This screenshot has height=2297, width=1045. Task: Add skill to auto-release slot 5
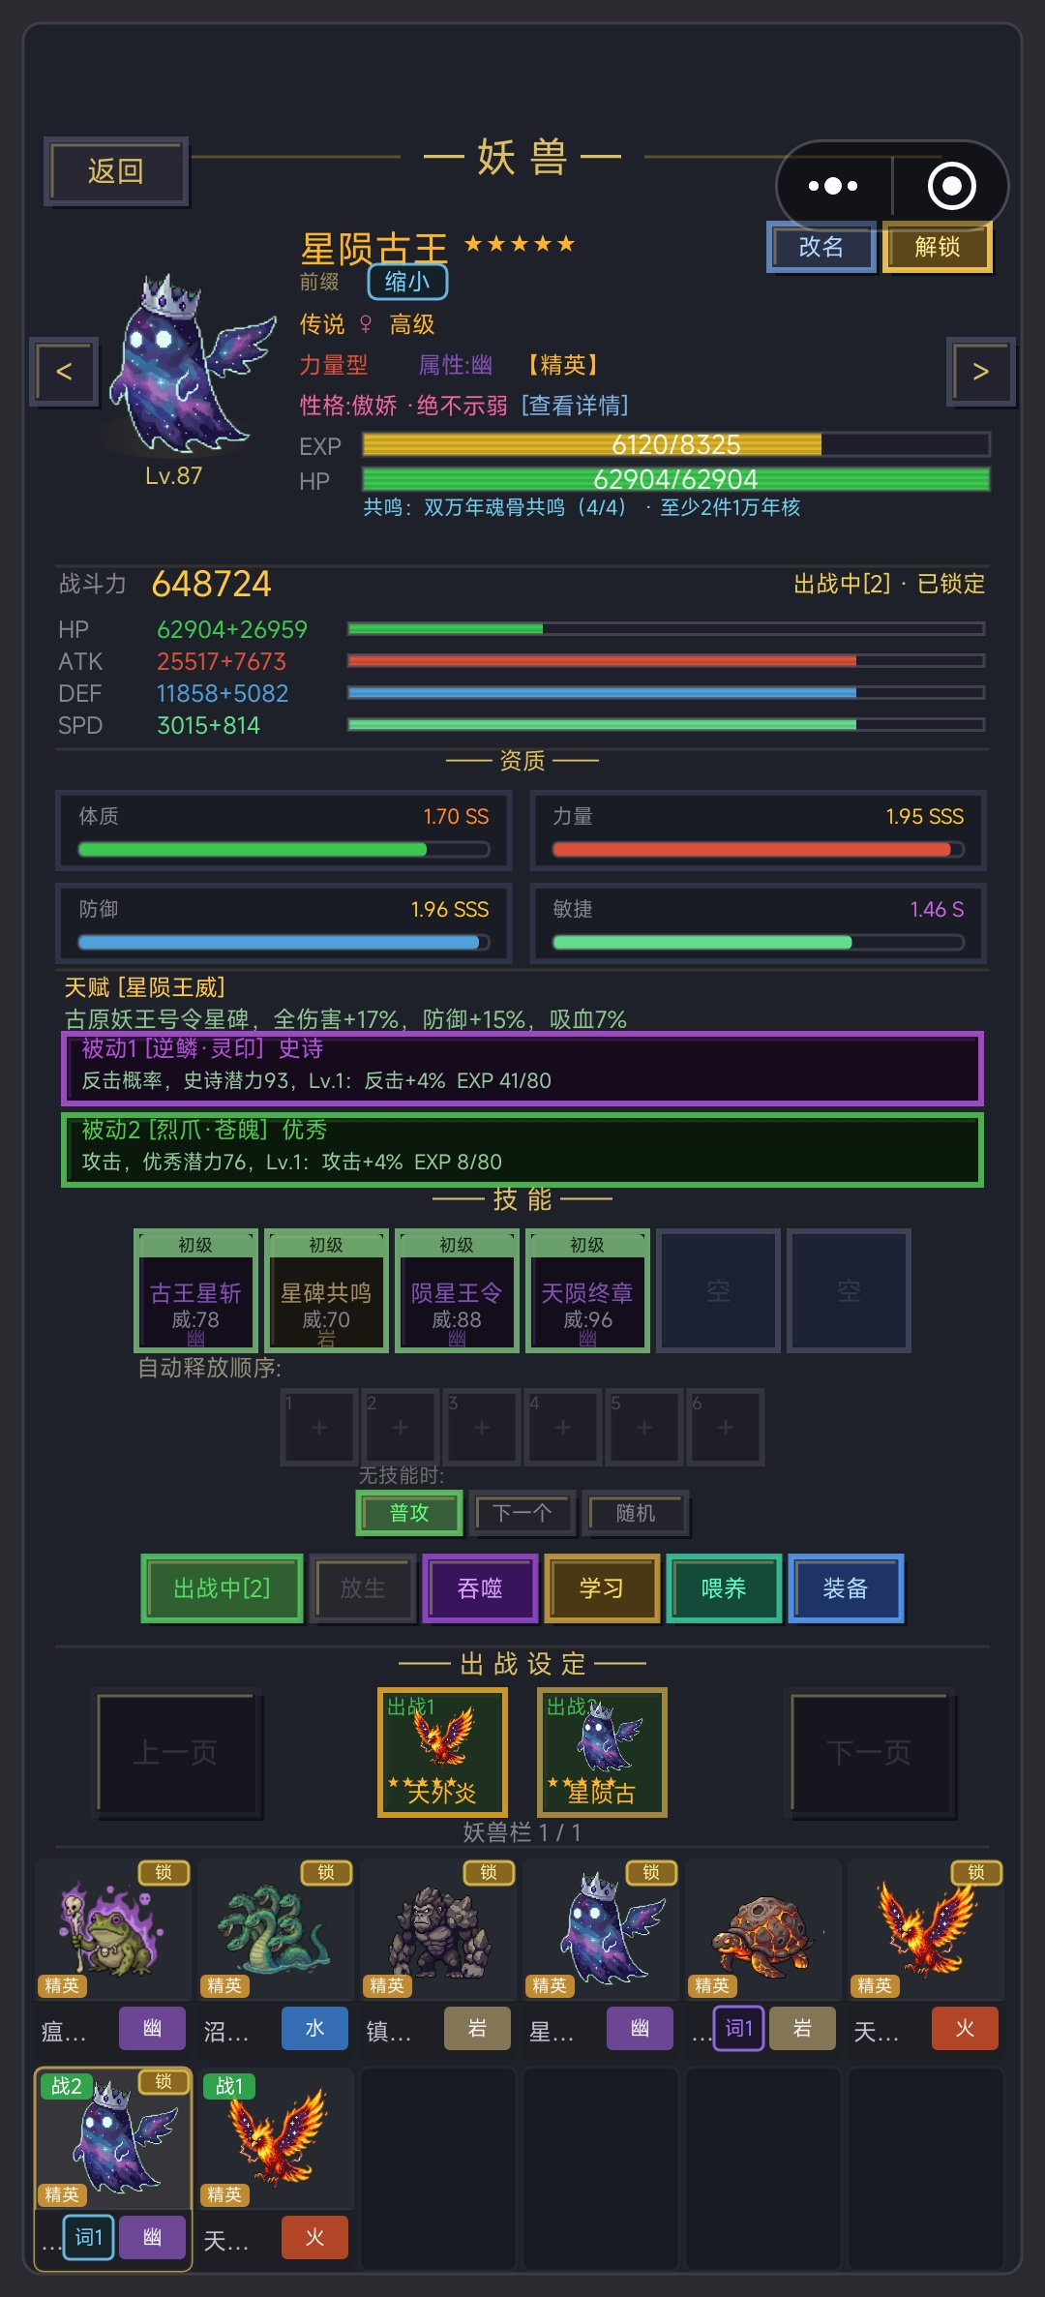[x=644, y=1427]
